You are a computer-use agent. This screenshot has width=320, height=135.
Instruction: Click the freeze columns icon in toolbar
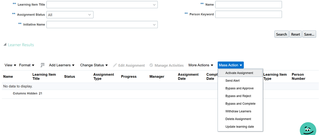pos(42,65)
